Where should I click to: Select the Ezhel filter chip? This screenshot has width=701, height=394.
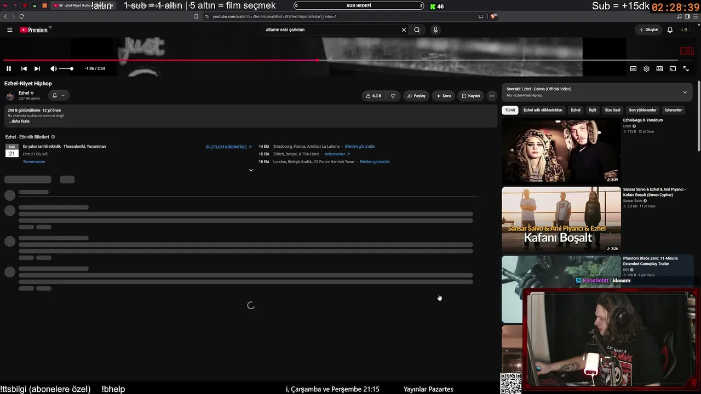click(x=576, y=110)
